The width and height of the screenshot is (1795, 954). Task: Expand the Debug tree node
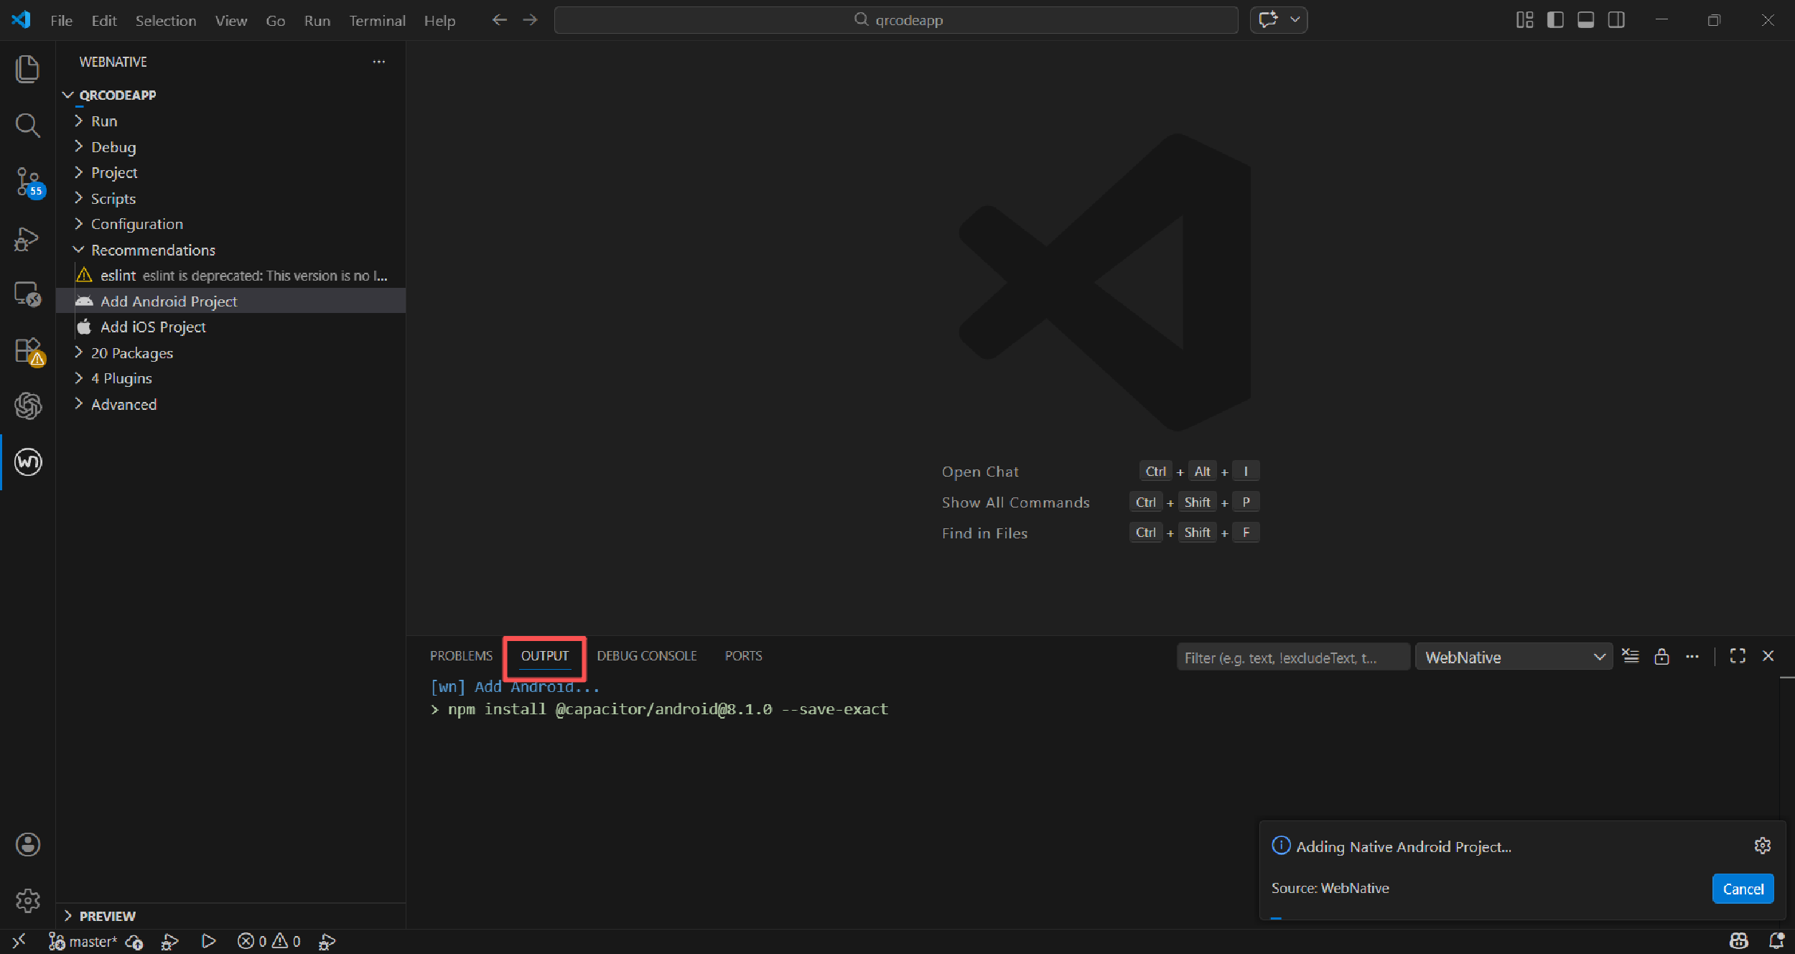point(79,146)
